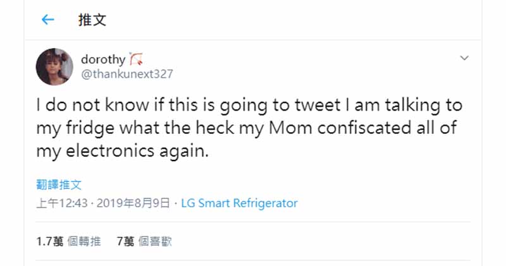Click the 7萬 likes count number
Screen dimensions: 506x266
click(x=126, y=241)
